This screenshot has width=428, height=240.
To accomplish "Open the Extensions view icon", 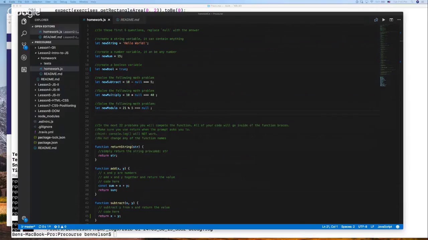I will pyautogui.click(x=24, y=69).
